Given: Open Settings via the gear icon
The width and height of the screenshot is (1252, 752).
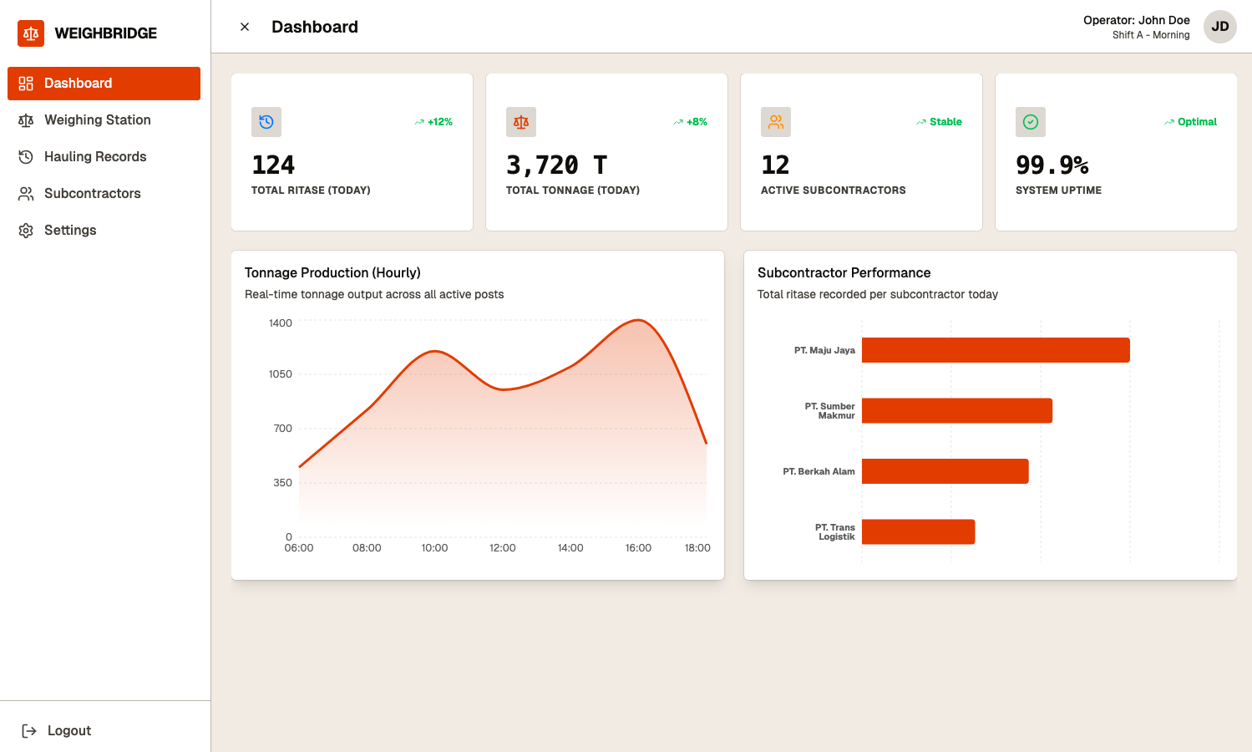Looking at the screenshot, I should point(25,230).
